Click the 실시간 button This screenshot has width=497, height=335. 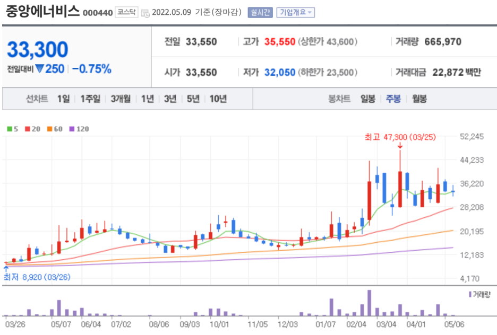pyautogui.click(x=260, y=12)
